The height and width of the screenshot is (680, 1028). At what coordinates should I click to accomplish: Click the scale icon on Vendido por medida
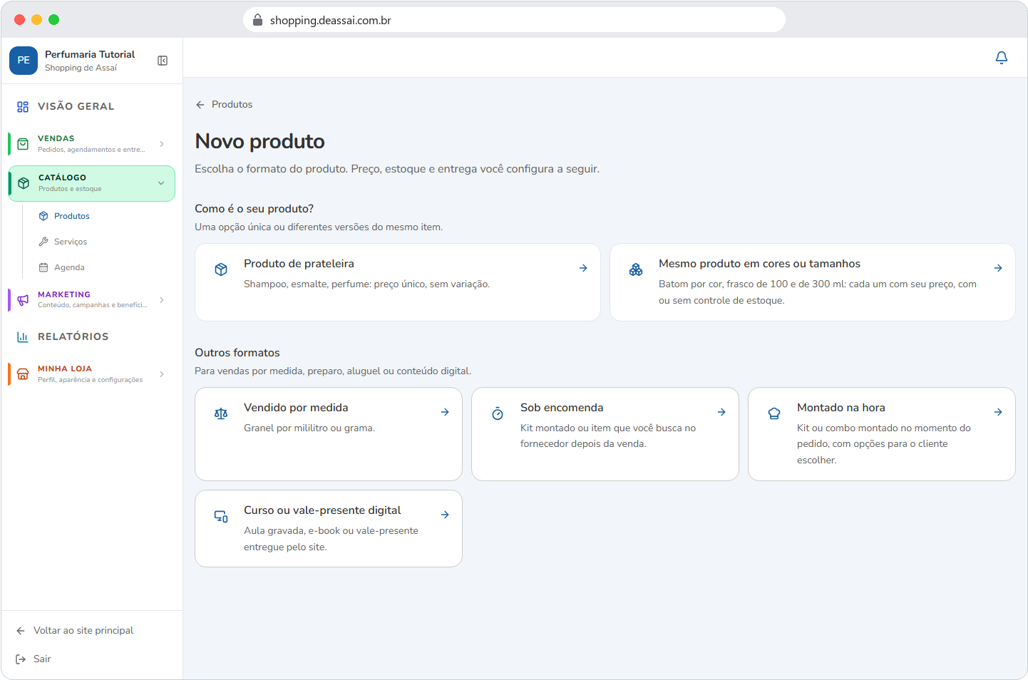click(221, 413)
